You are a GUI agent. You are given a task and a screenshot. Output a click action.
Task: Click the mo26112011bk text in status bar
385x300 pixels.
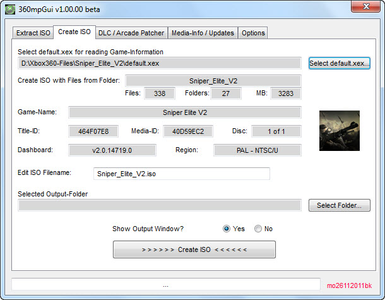coord(350,285)
